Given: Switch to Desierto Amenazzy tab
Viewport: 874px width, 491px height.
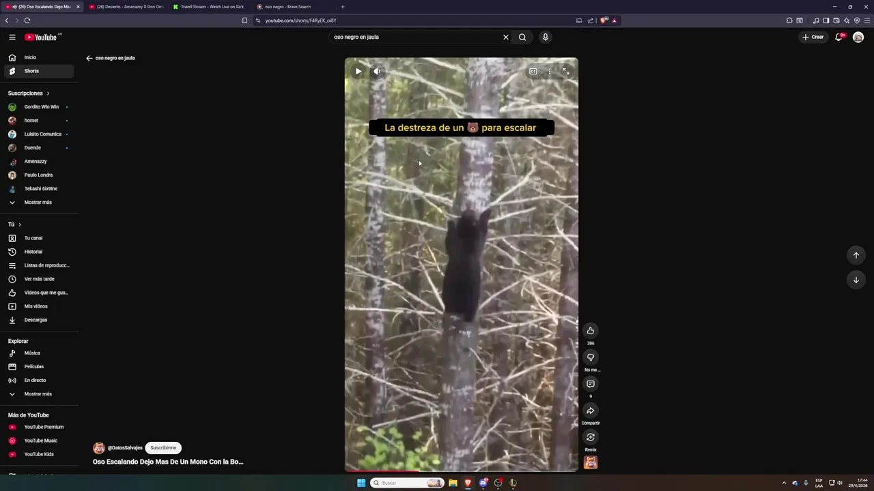Looking at the screenshot, I should click(x=126, y=7).
